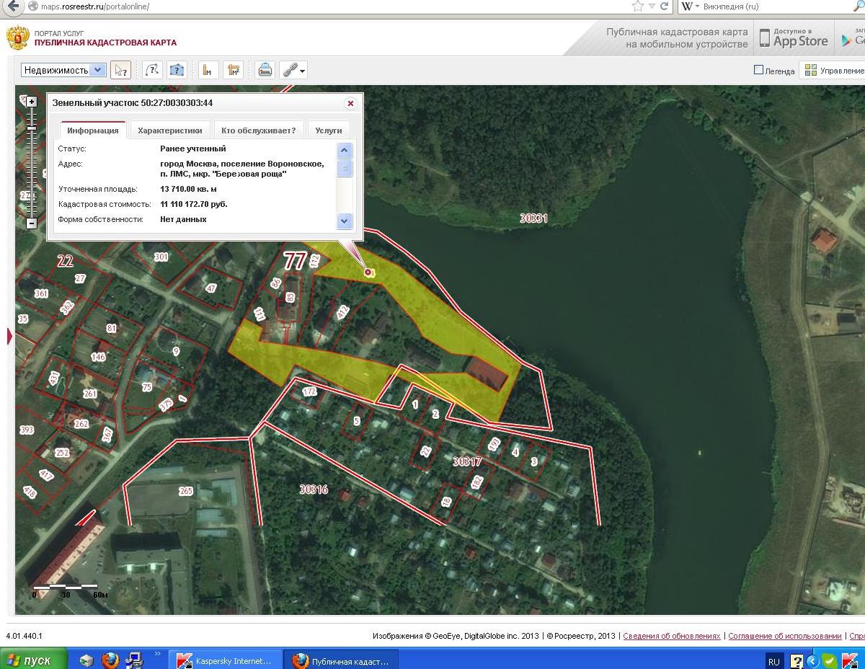Open the Управление картой panel
This screenshot has width=865, height=669.
pyautogui.click(x=833, y=71)
